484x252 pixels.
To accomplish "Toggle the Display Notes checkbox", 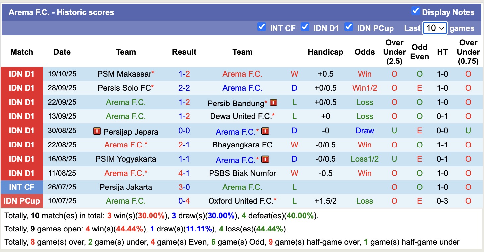I will click(x=415, y=11).
